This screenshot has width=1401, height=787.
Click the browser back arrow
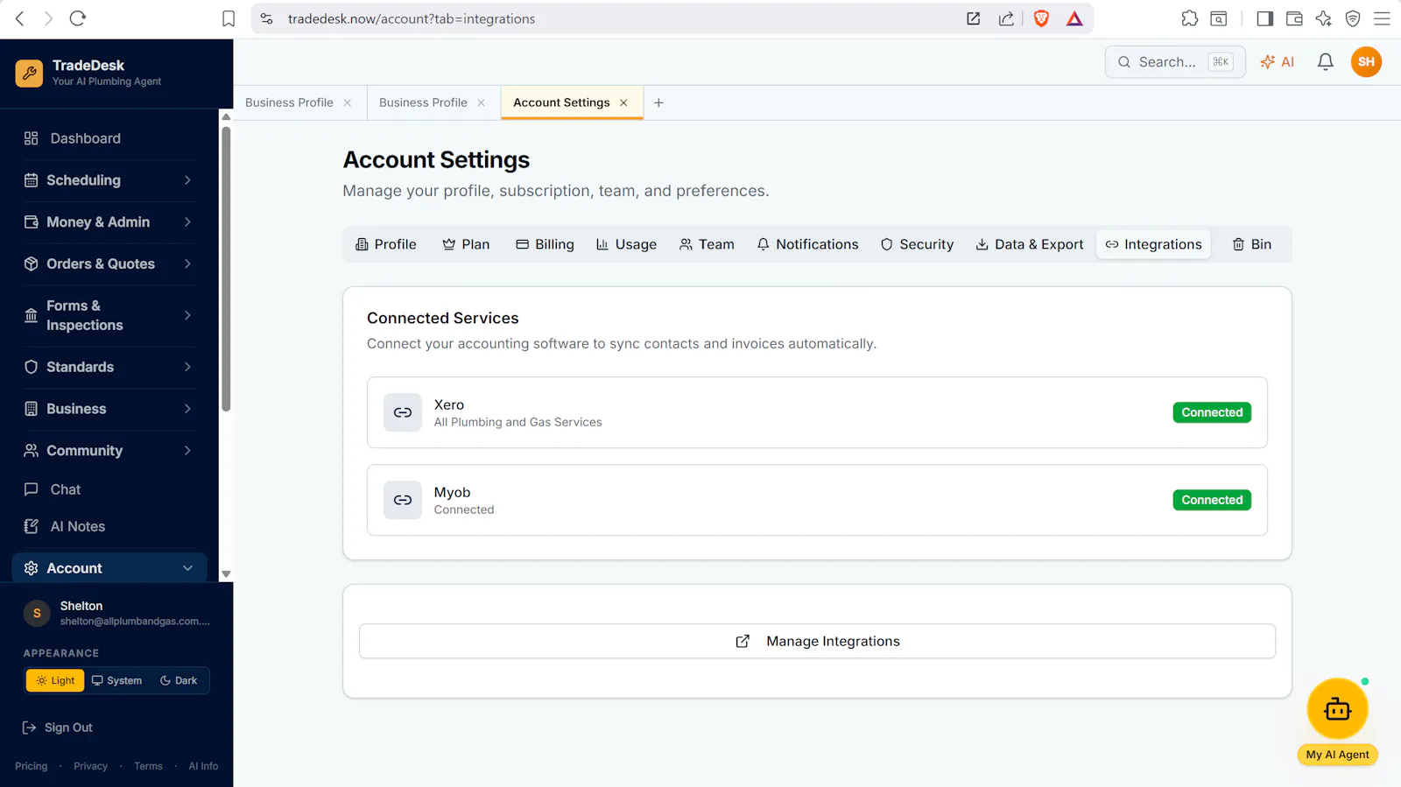coord(20,18)
